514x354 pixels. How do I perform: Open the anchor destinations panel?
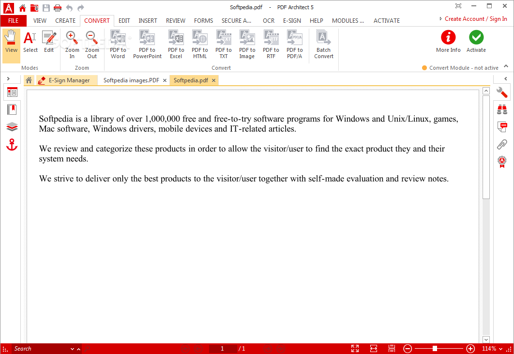(12, 145)
